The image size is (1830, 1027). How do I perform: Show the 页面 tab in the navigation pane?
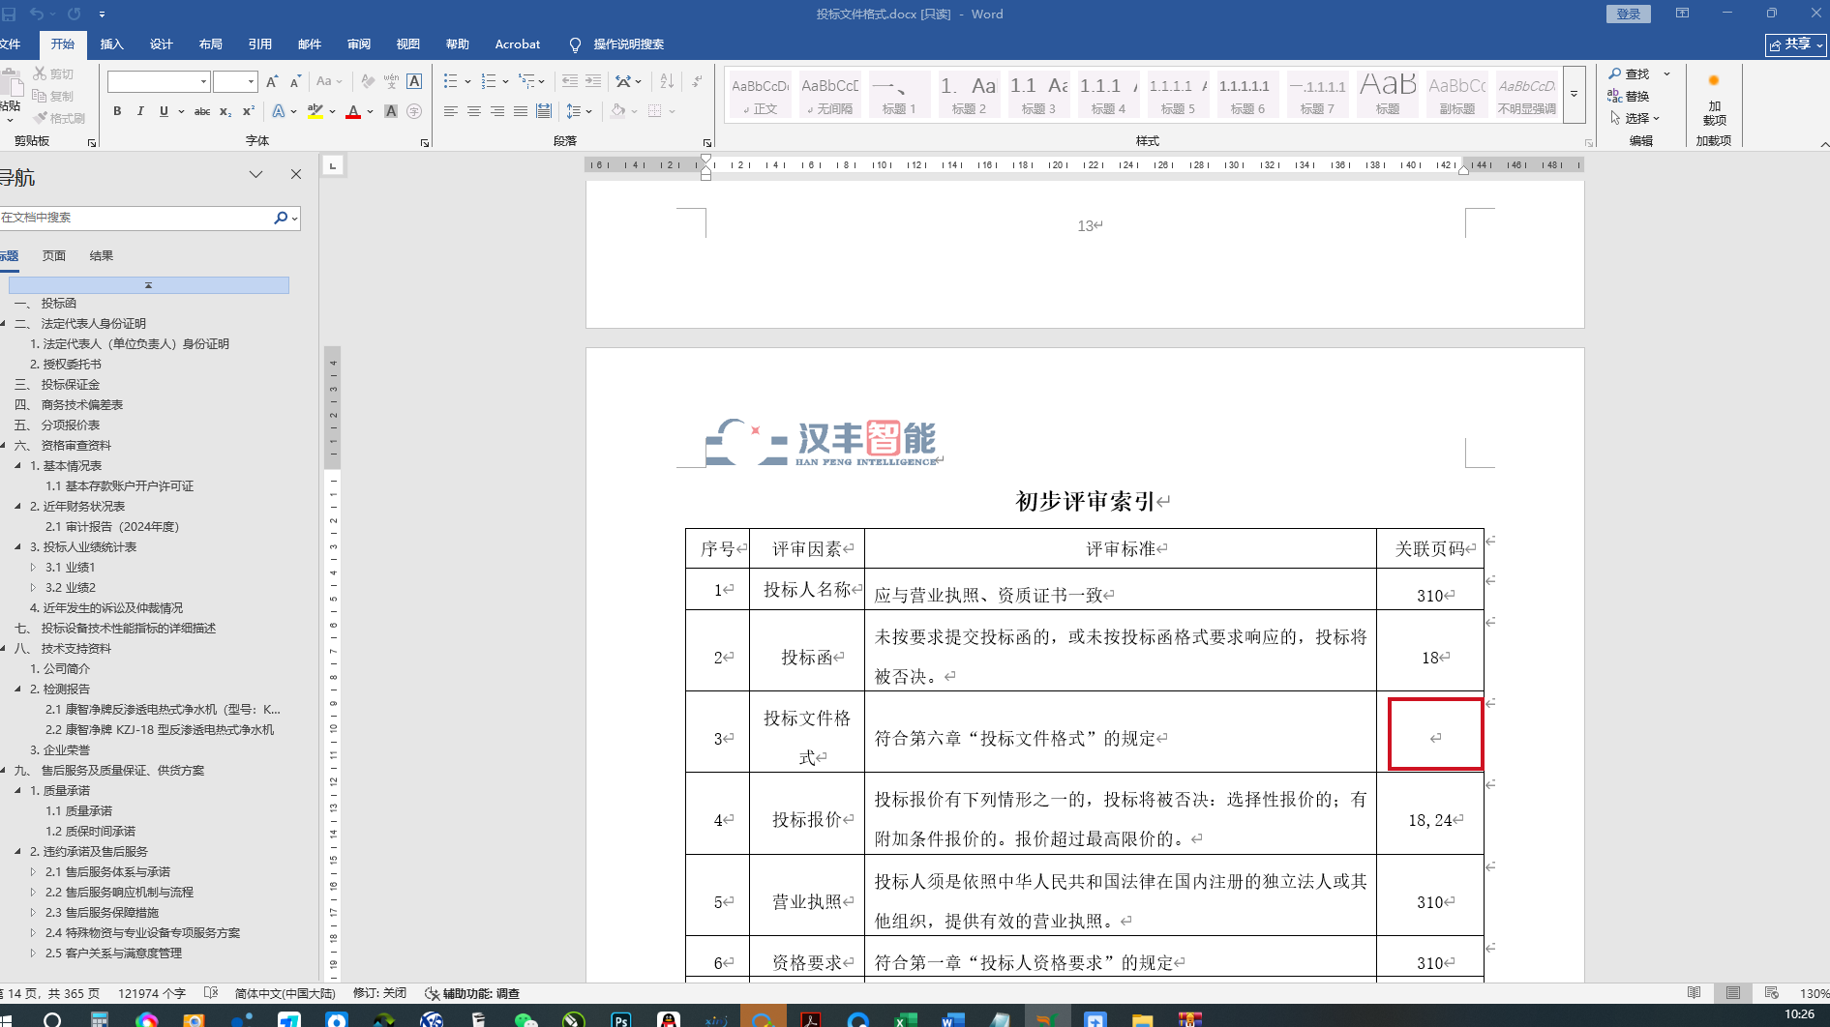54,256
